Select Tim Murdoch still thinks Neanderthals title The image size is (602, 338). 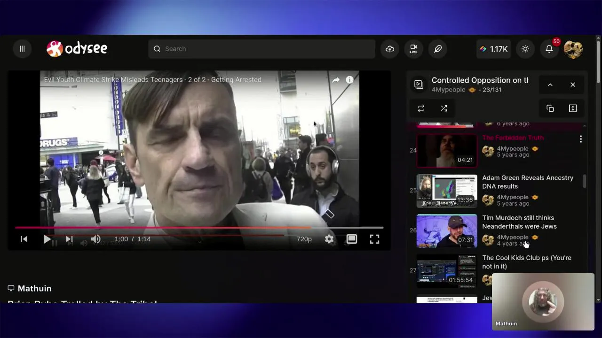coord(519,222)
